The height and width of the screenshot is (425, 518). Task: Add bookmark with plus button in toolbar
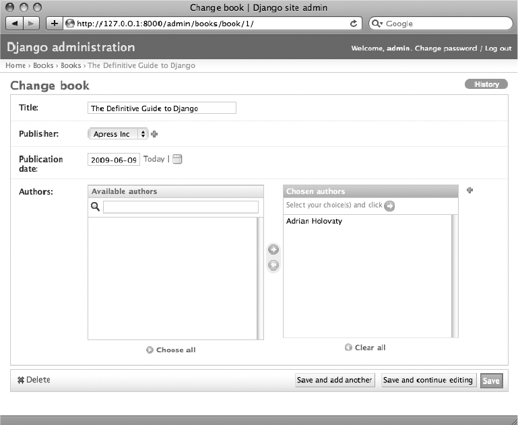coord(54,24)
